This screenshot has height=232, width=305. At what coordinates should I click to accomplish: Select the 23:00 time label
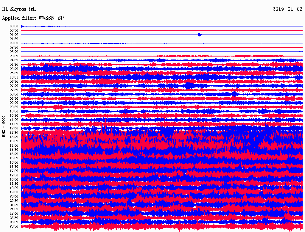click(14, 222)
